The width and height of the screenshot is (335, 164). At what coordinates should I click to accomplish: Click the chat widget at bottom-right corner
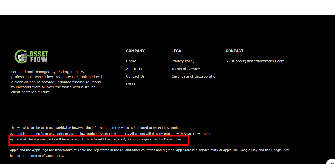[x=331, y=162]
